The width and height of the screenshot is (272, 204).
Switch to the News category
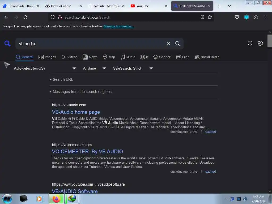[90, 57]
